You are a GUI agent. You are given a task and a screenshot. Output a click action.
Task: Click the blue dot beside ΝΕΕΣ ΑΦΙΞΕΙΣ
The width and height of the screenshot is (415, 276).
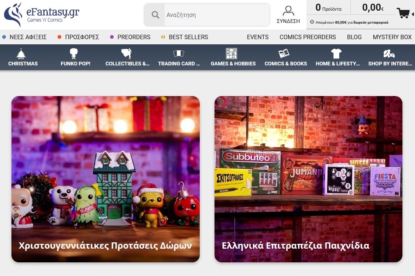(4, 37)
